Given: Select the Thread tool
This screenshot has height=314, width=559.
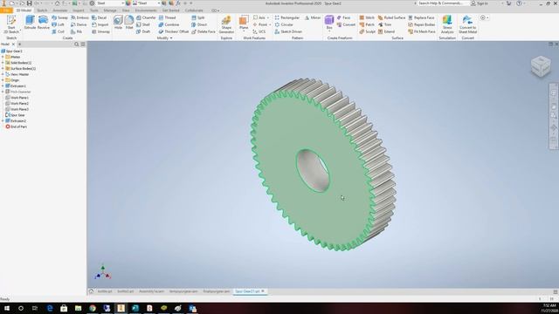Looking at the screenshot, I should click(167, 17).
